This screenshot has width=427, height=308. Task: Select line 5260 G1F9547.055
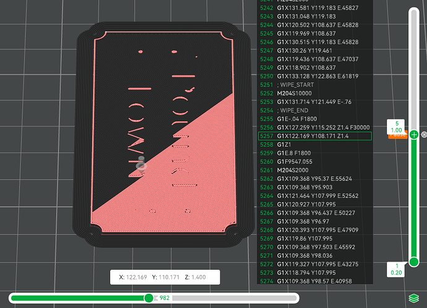[x=315, y=161]
